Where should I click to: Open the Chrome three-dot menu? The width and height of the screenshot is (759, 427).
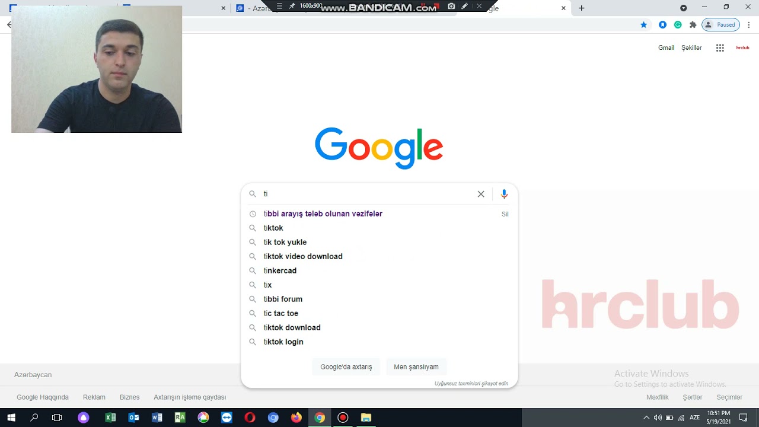[x=749, y=25]
